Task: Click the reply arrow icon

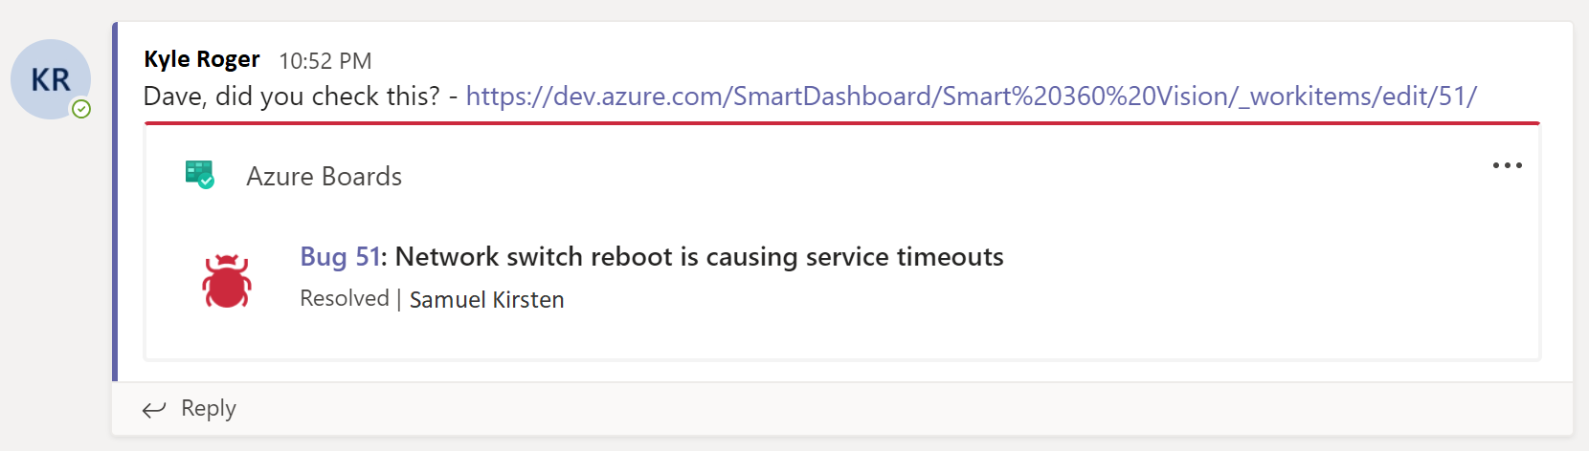Action: pos(153,410)
